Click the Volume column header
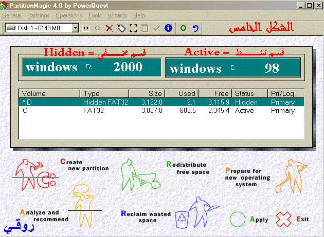 click(x=49, y=93)
